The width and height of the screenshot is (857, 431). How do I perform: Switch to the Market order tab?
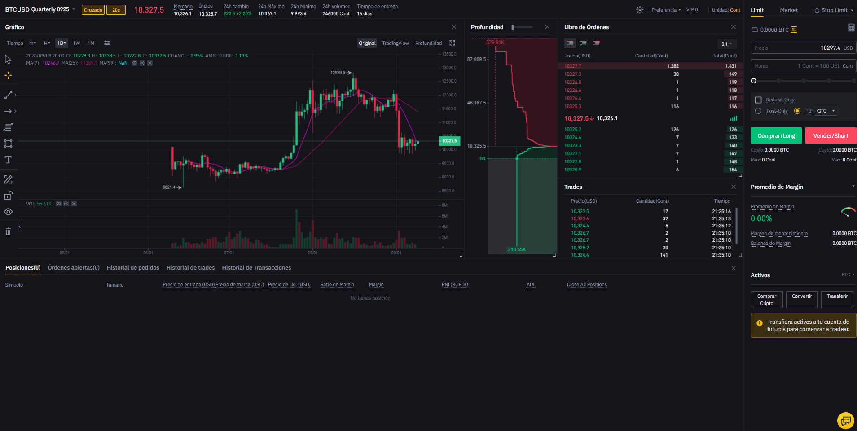click(x=789, y=10)
